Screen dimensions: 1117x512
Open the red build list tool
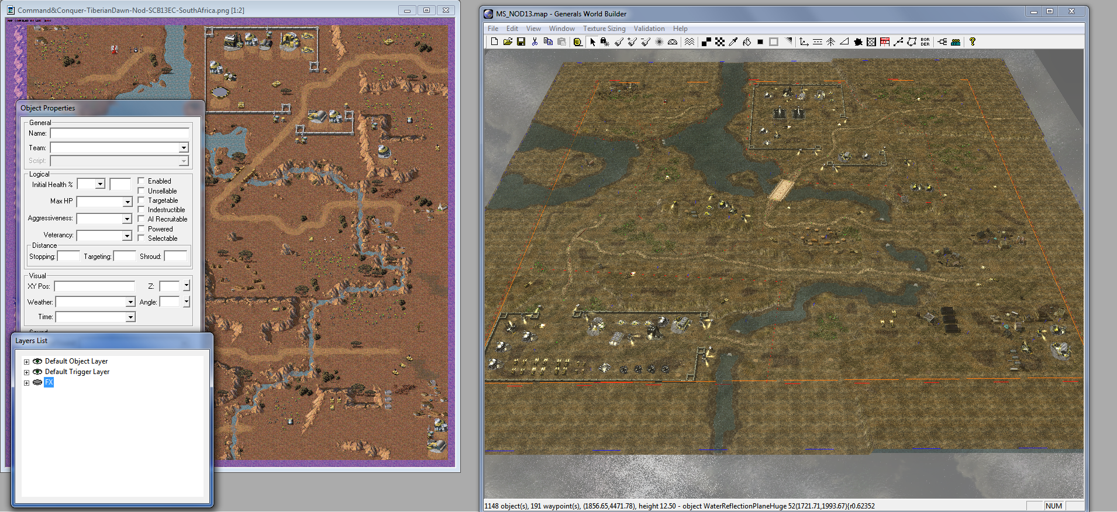pos(885,41)
